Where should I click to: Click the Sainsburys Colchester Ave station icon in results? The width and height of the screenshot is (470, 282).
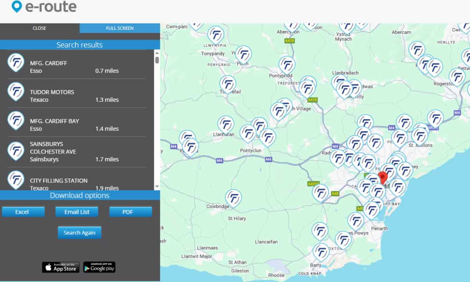tap(16, 151)
